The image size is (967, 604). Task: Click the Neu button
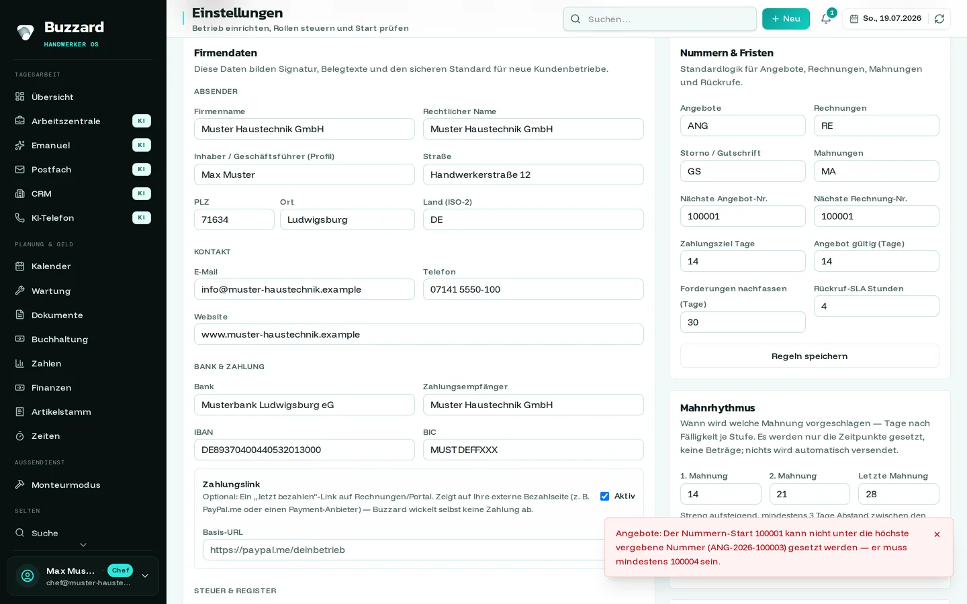tap(786, 19)
